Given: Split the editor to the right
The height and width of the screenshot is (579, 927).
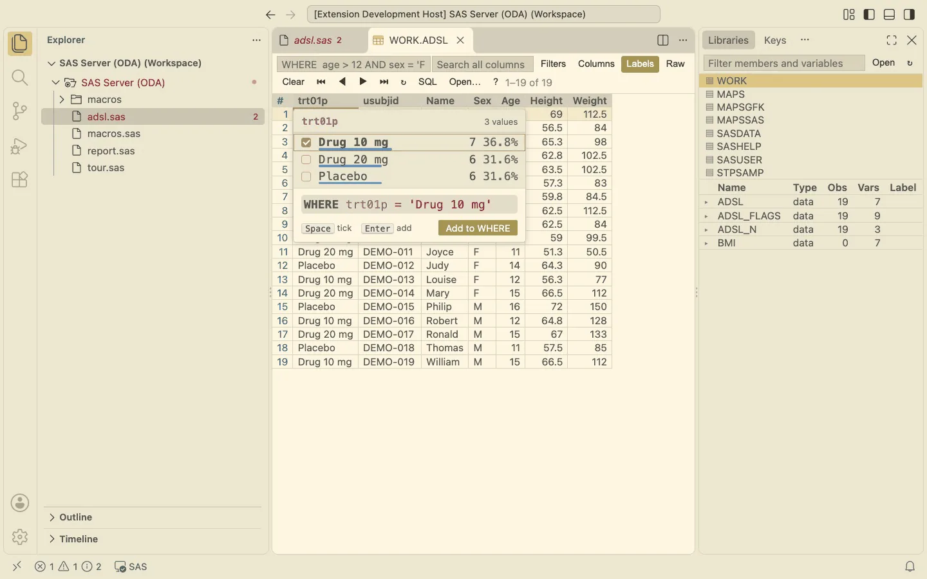Looking at the screenshot, I should point(663,40).
